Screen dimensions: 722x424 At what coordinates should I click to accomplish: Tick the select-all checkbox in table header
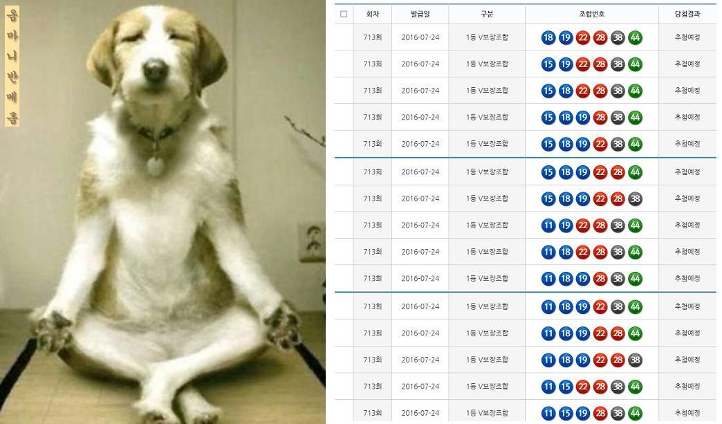[344, 14]
